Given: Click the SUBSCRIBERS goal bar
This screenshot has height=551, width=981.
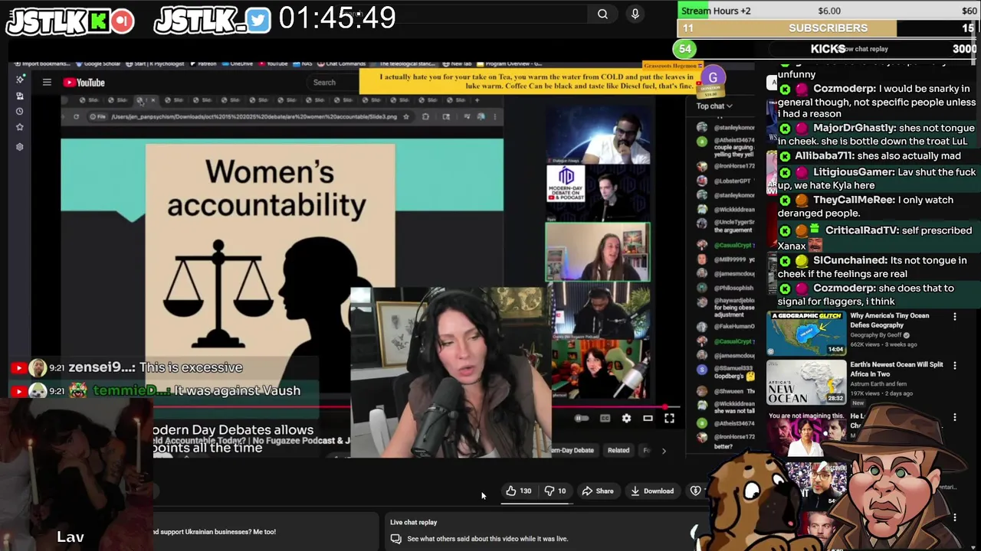Looking at the screenshot, I should (828, 28).
